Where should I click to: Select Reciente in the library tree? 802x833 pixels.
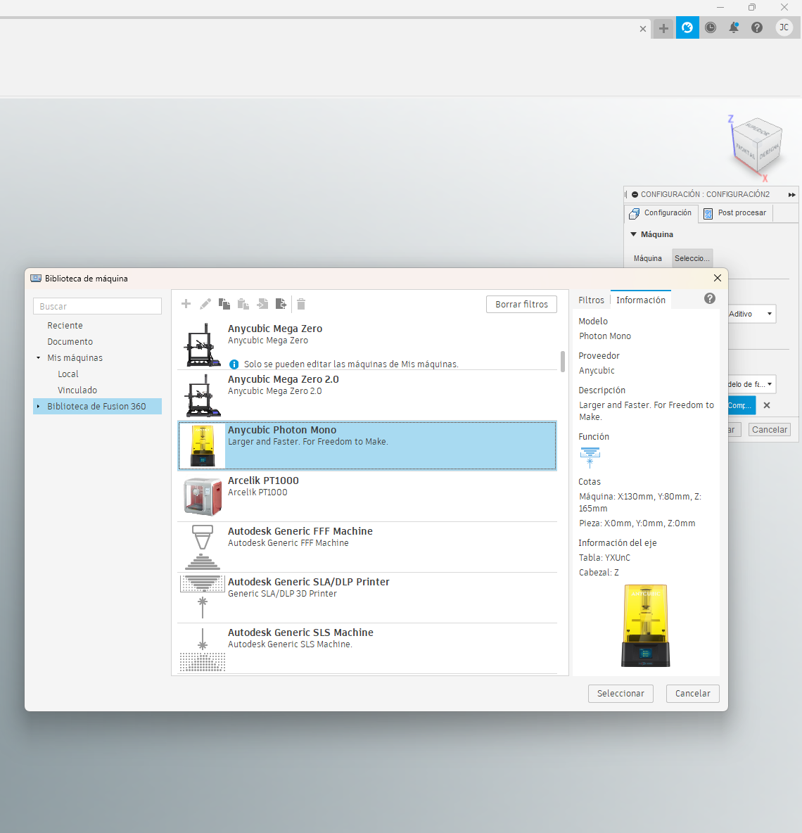click(65, 326)
